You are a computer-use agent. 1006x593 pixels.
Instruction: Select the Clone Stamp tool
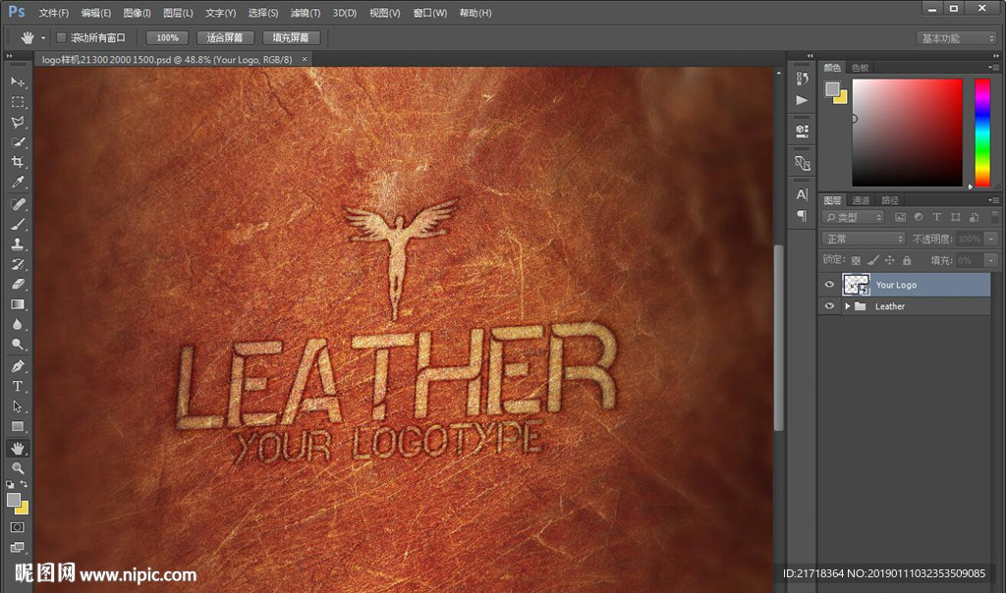[18, 243]
